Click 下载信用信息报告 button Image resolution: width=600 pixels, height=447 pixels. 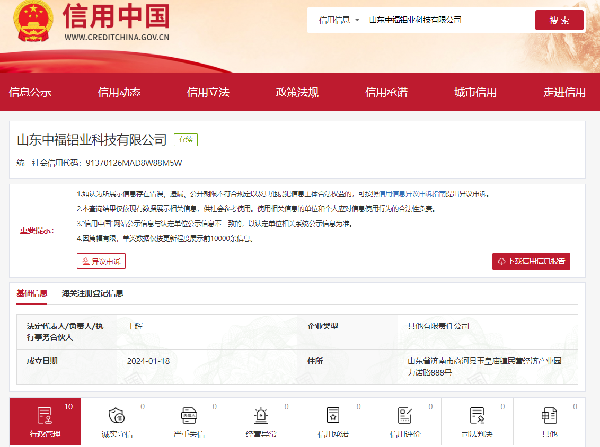(x=531, y=261)
